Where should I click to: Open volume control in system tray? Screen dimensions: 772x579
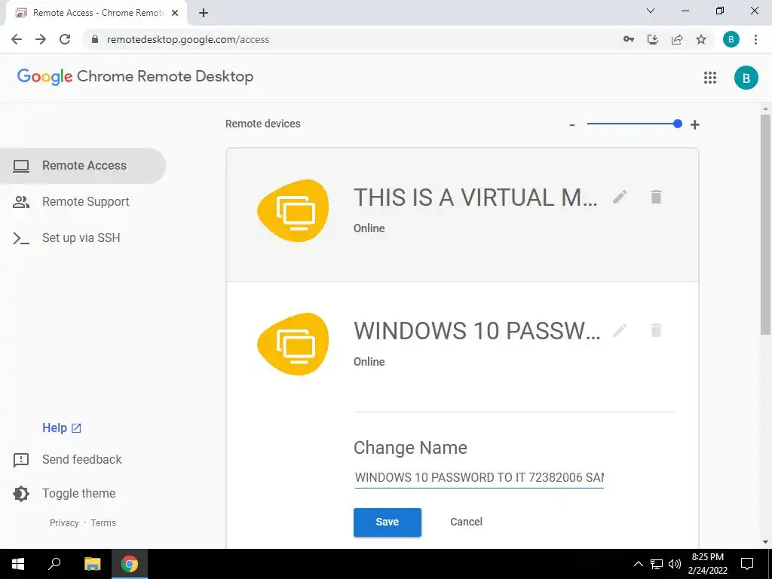[675, 564]
